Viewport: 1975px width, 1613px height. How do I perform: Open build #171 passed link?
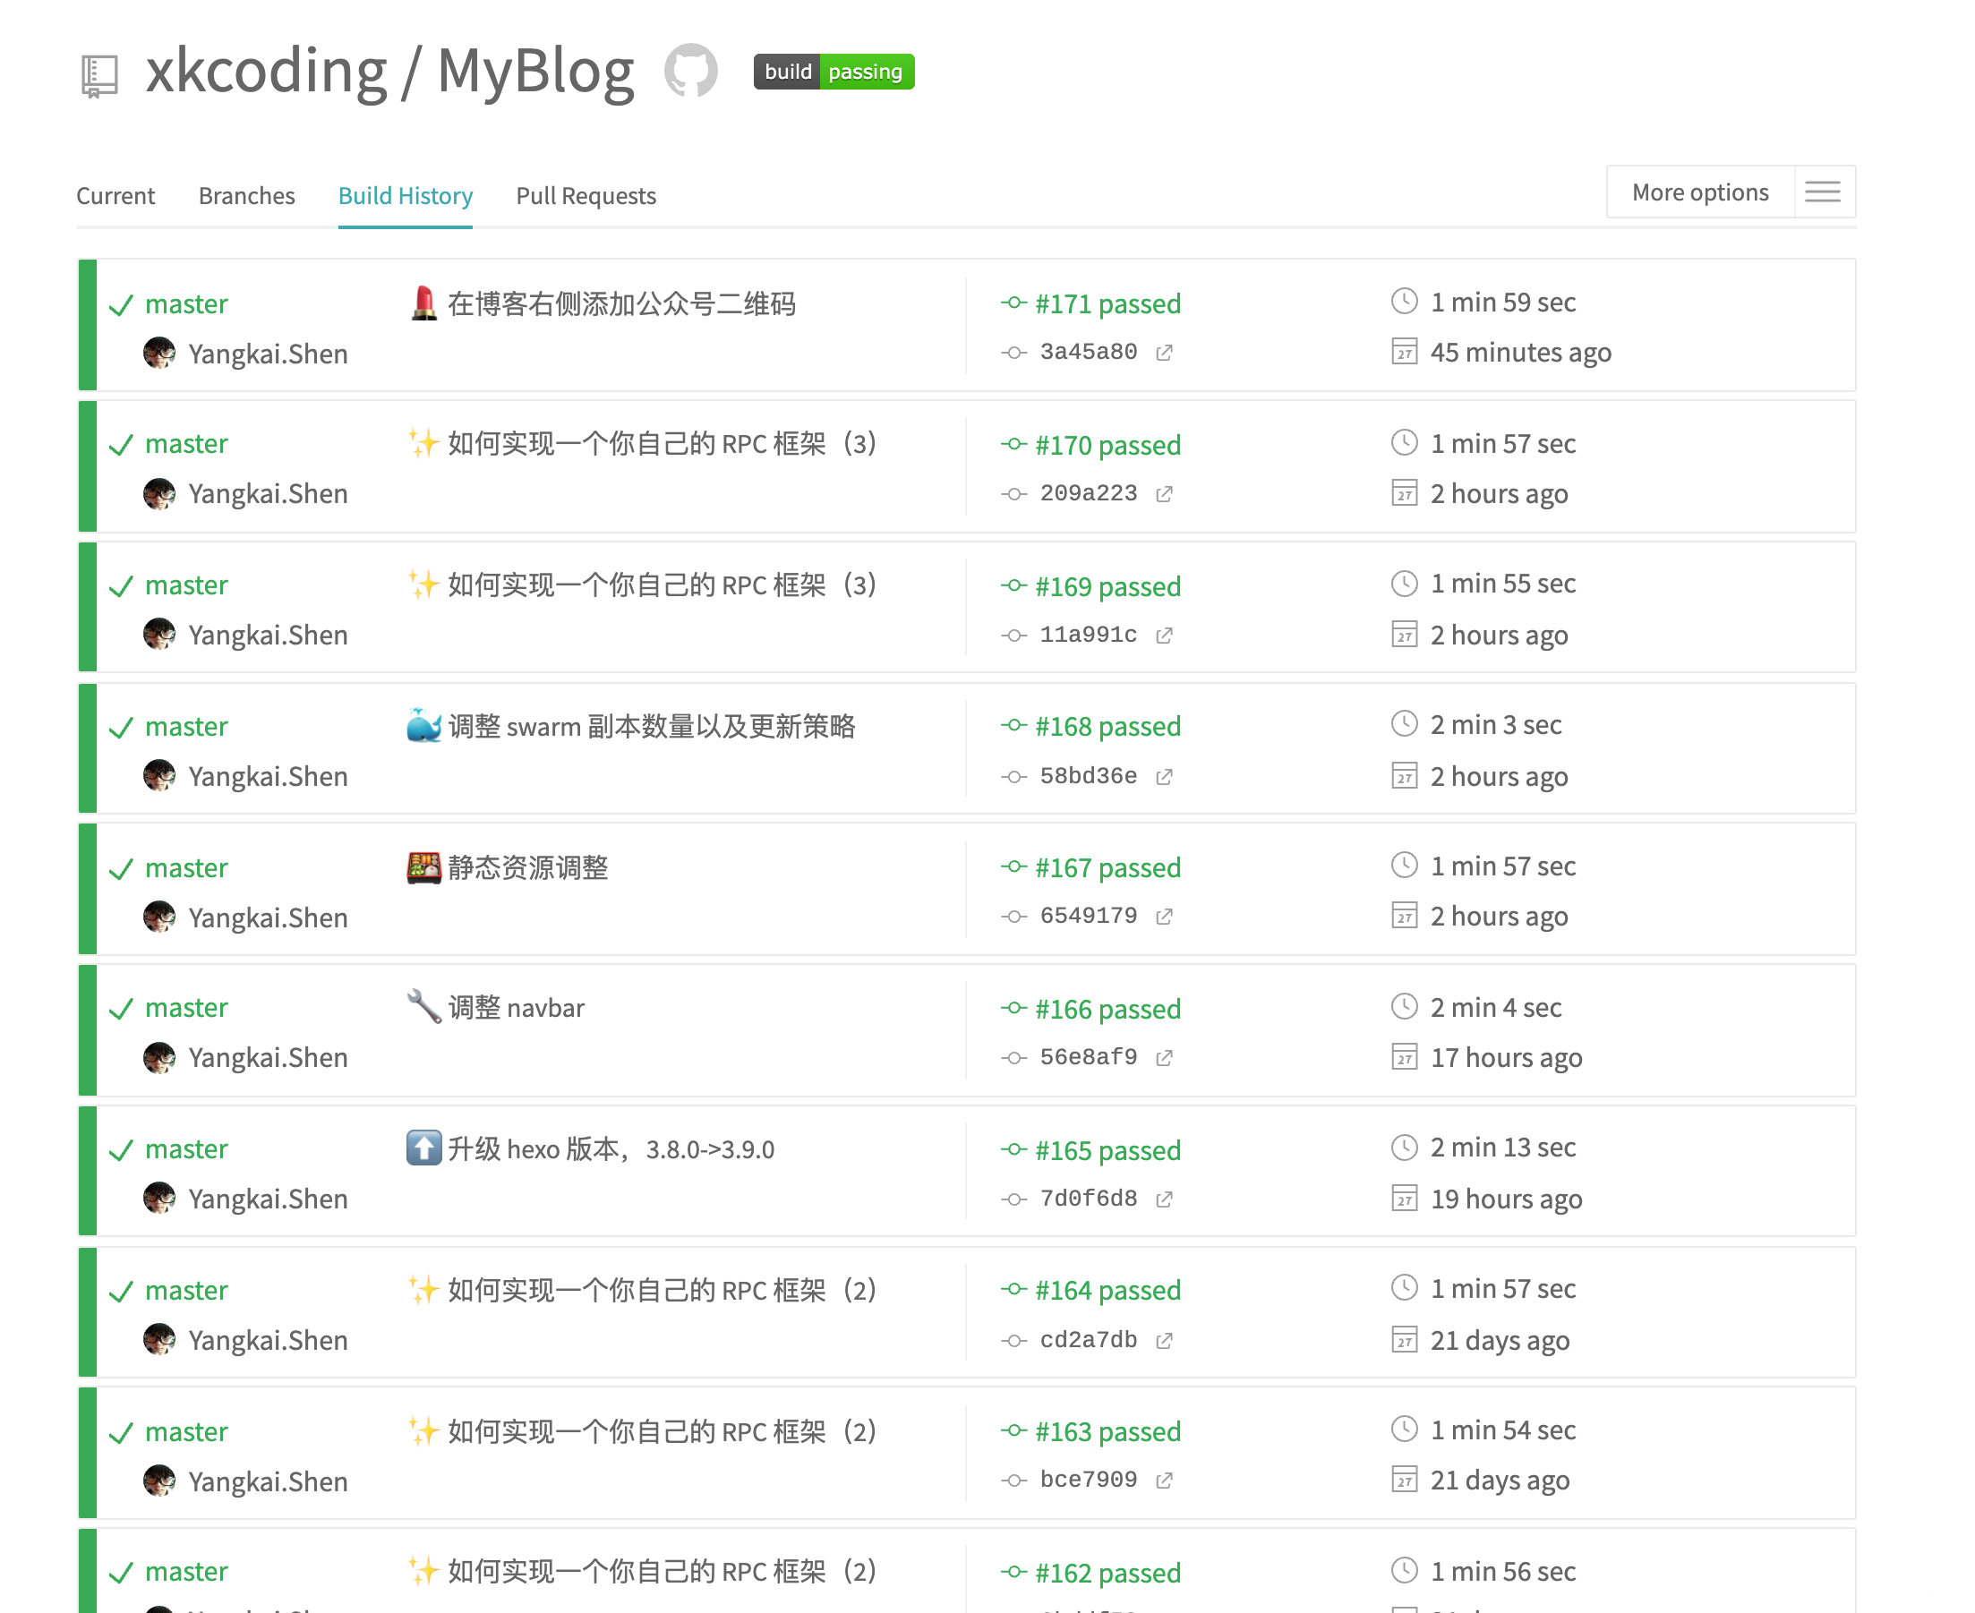click(x=1107, y=303)
